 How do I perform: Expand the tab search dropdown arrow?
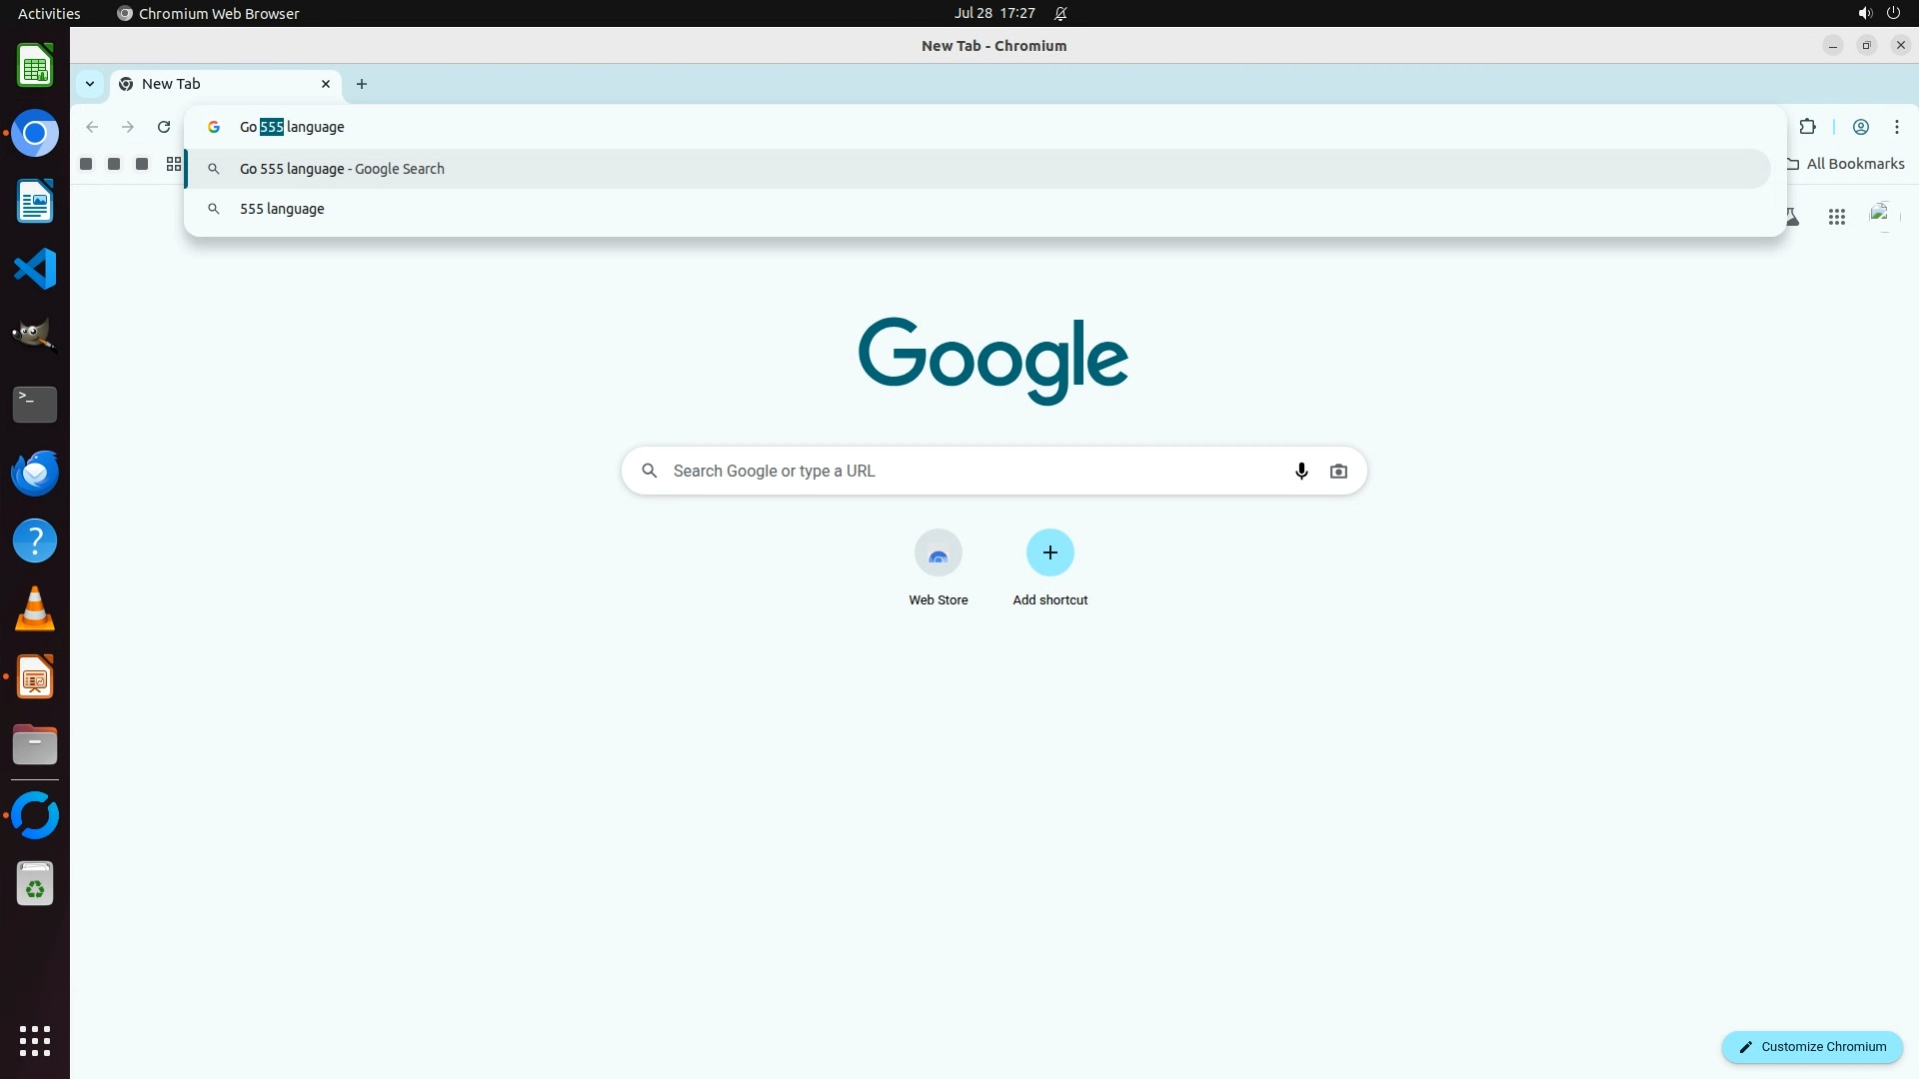[90, 84]
